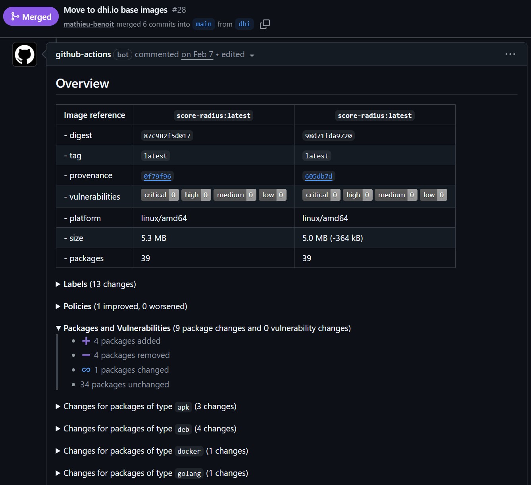531x485 pixels.
Task: Click the infinity icon for packages changed
Action: [86, 370]
